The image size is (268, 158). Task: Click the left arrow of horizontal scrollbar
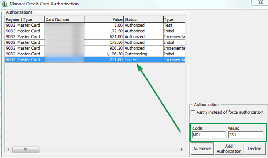pos(8,150)
